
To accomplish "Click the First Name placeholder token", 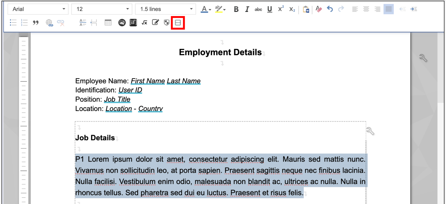I will coord(148,81).
